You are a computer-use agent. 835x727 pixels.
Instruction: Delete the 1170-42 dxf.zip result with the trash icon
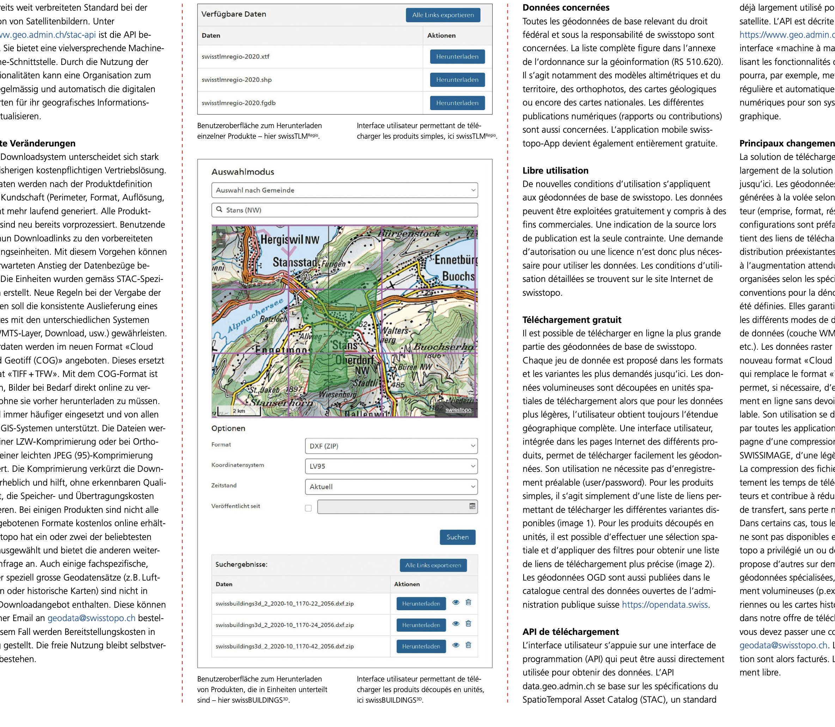(x=468, y=645)
